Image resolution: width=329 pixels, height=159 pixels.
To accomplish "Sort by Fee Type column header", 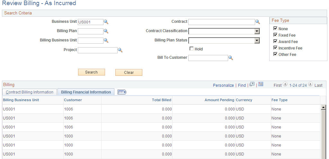I will tap(279, 100).
